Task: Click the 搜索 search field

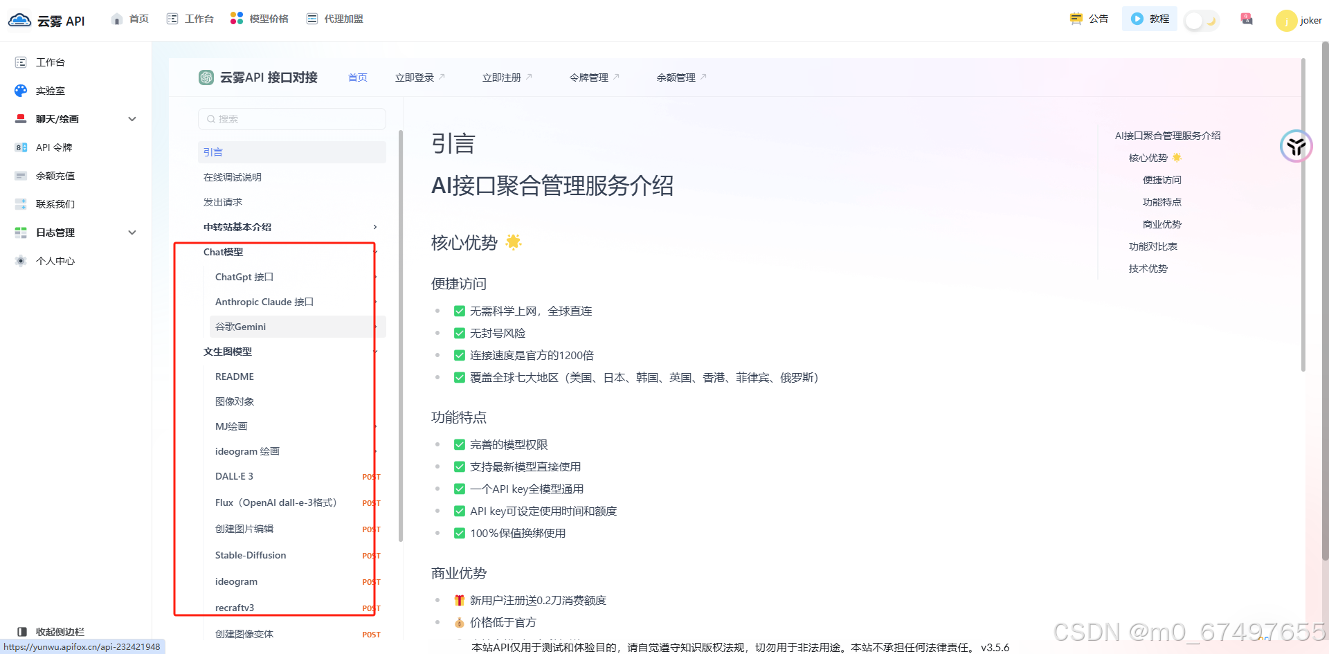Action: (292, 119)
